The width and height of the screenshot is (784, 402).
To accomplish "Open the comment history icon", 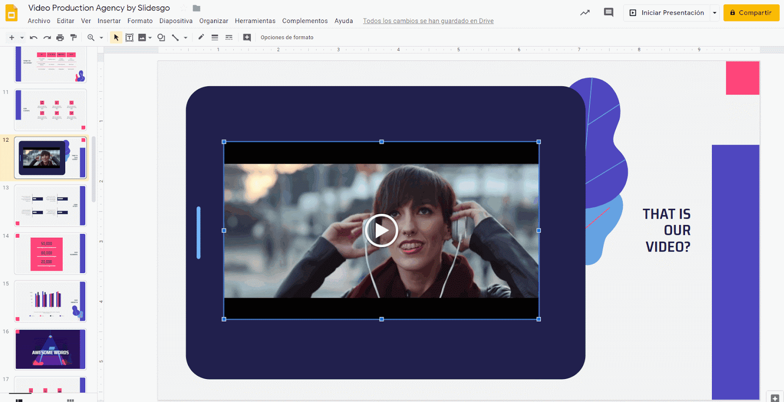I will 609,13.
